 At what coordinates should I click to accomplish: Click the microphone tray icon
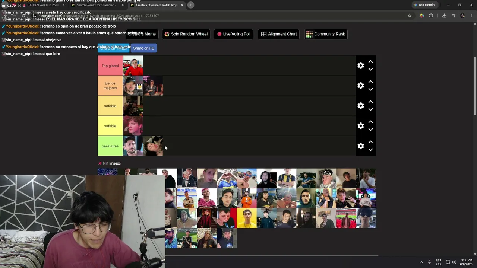(x=429, y=262)
